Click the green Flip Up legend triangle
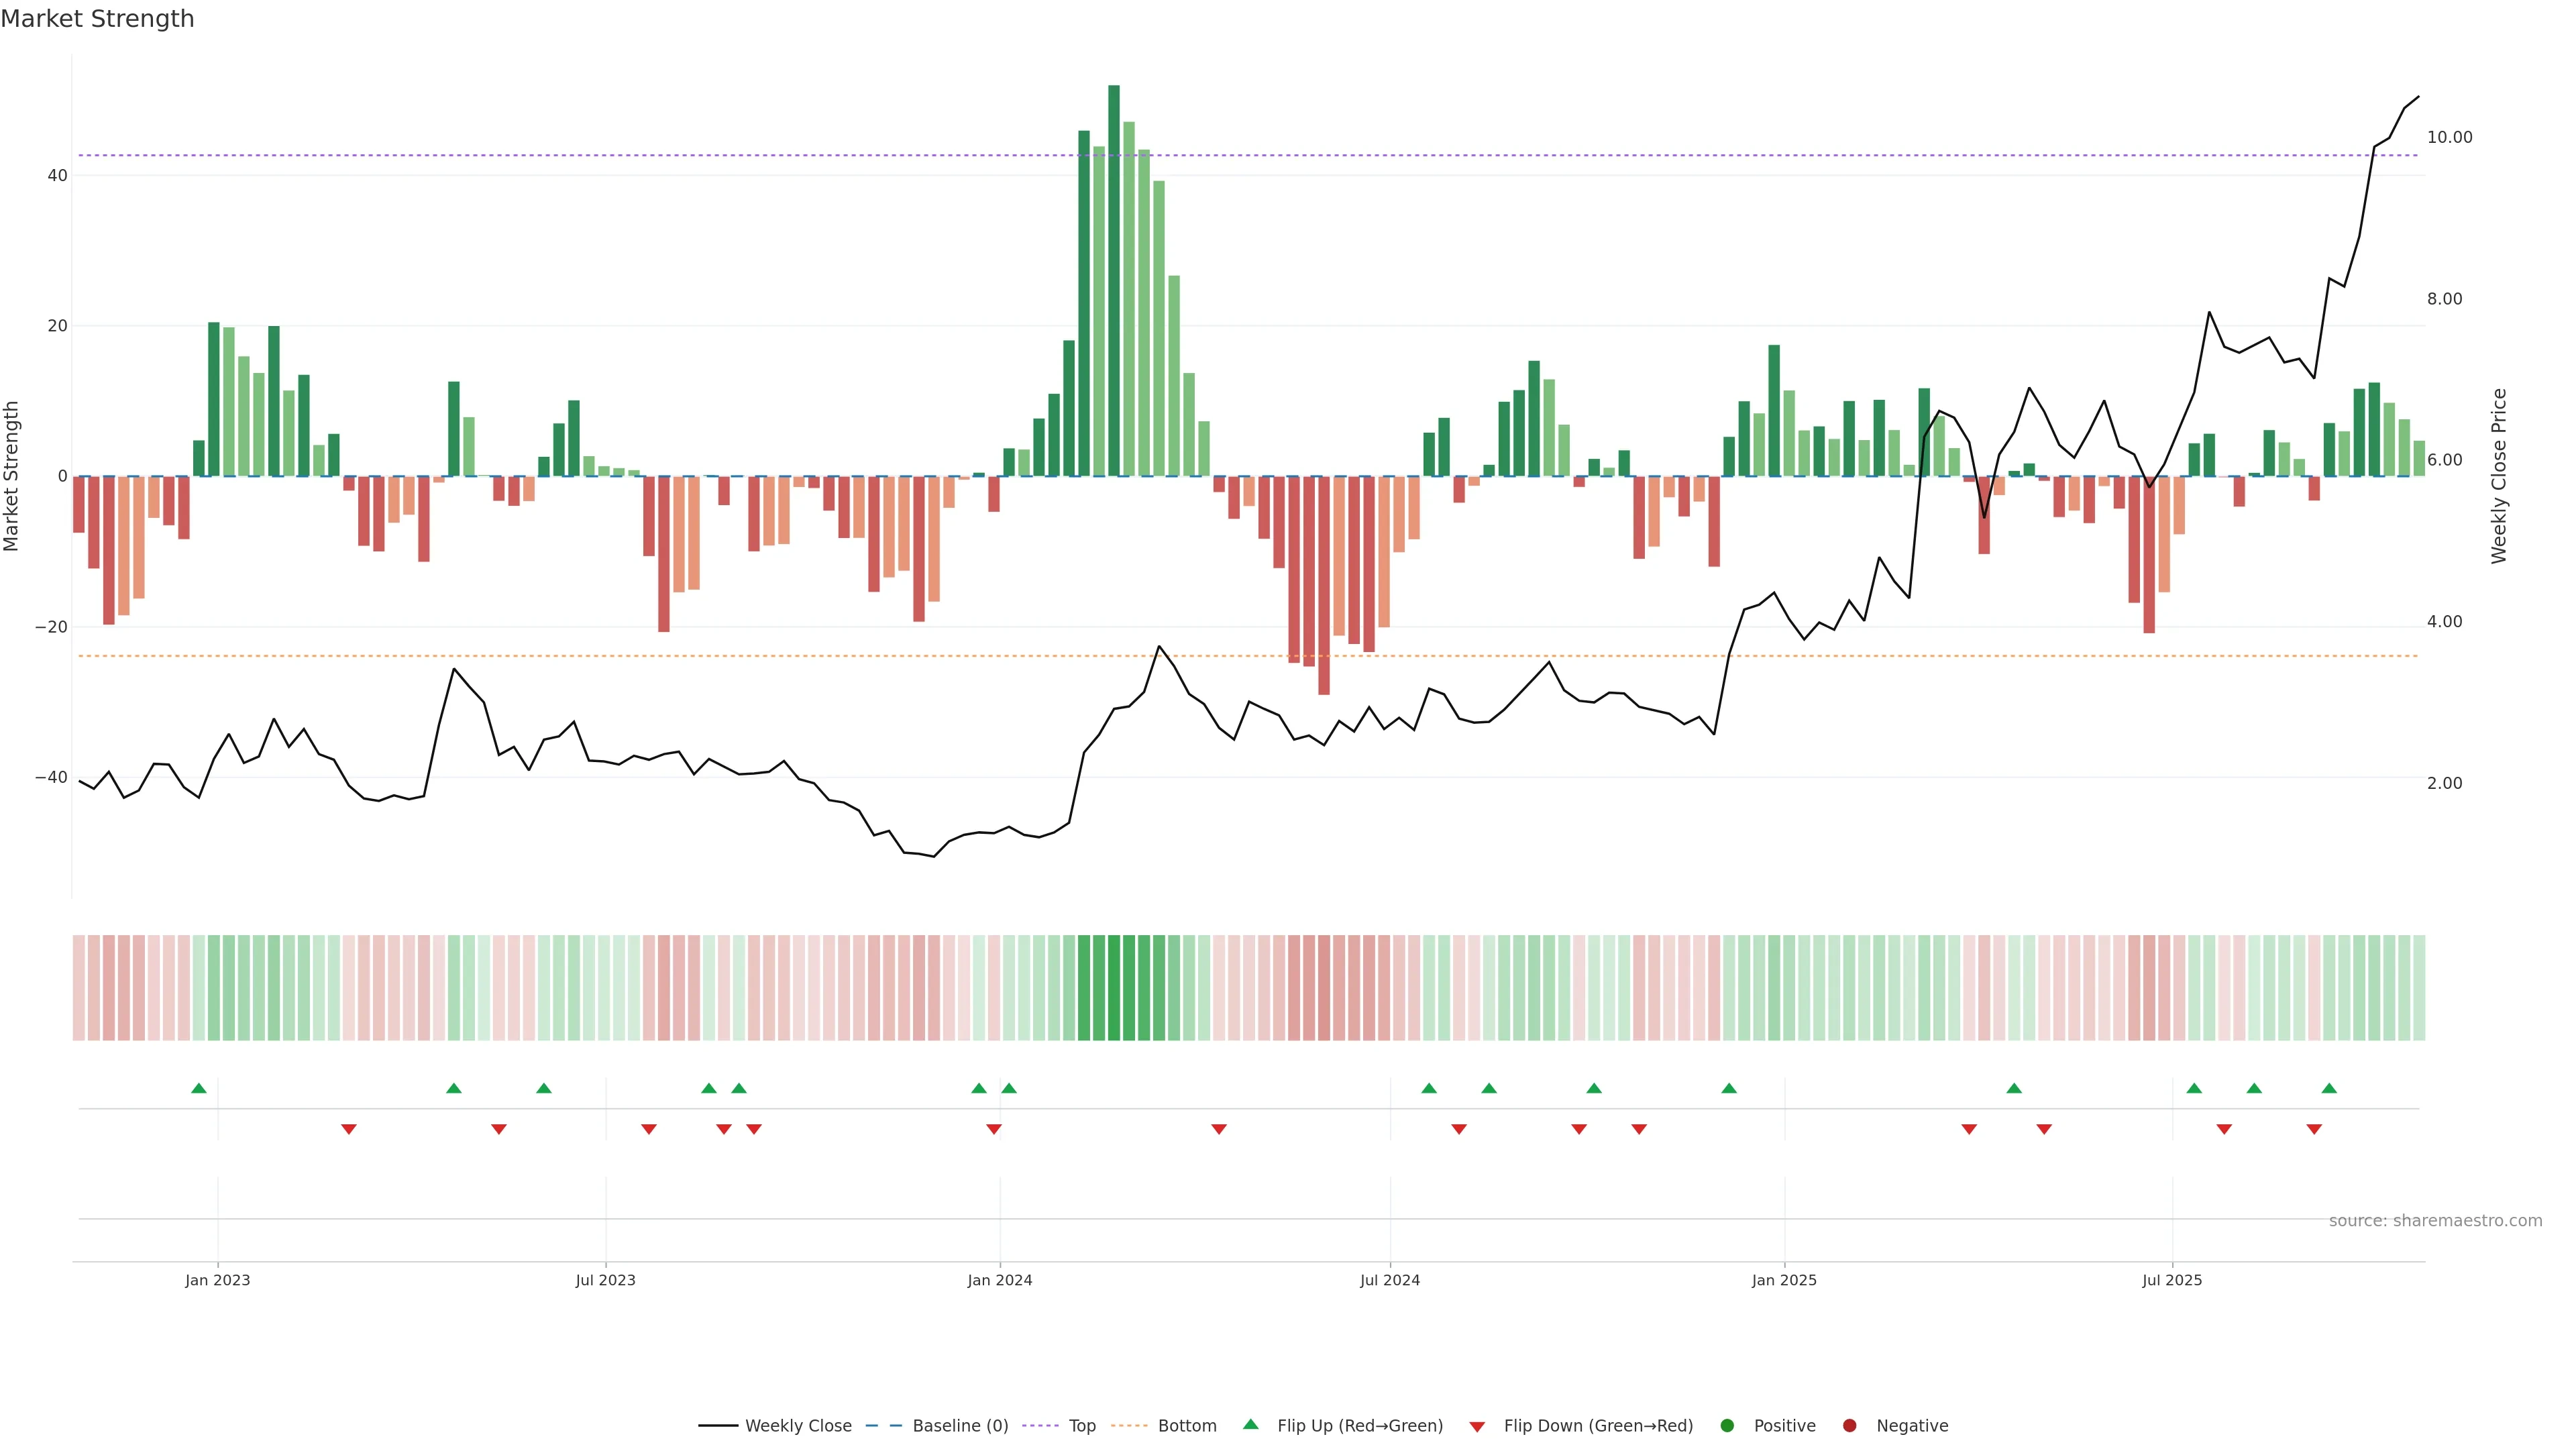This screenshot has width=2576, height=1449. (x=1250, y=1425)
